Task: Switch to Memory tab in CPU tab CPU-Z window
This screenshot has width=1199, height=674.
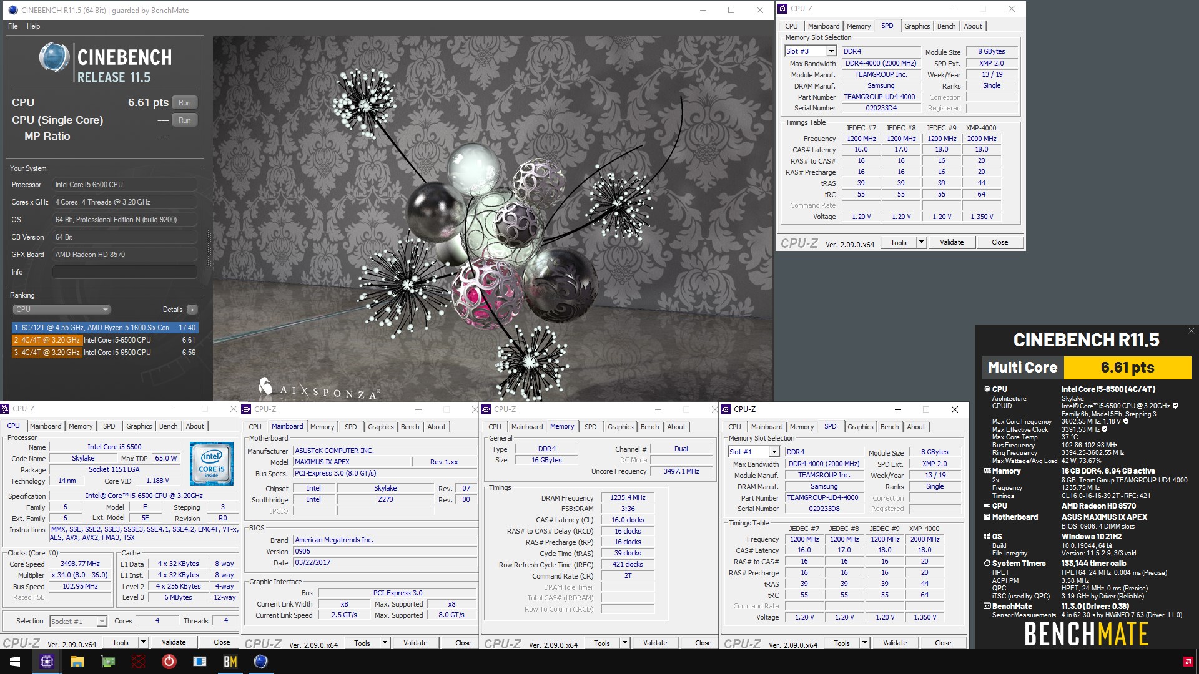Action: coord(81,426)
